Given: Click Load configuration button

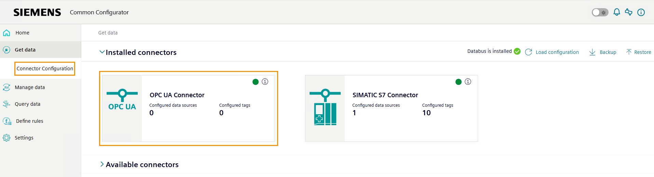Looking at the screenshot, I should (552, 52).
